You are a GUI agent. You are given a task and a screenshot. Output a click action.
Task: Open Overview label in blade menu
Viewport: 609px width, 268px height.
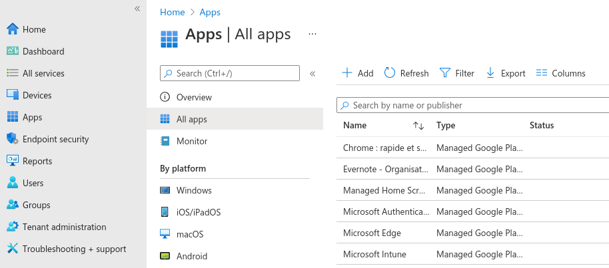point(194,97)
